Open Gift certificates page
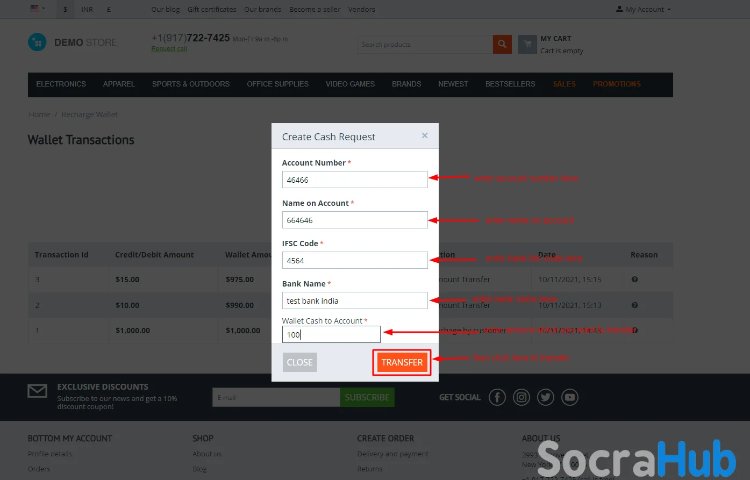750x480 pixels. point(212,9)
